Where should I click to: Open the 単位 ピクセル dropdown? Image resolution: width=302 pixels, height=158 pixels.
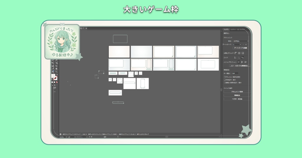coord(241,41)
